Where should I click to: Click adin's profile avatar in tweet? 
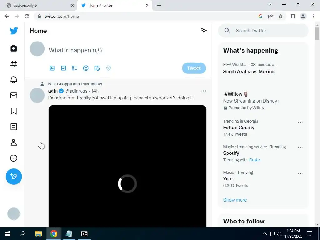pyautogui.click(x=37, y=95)
